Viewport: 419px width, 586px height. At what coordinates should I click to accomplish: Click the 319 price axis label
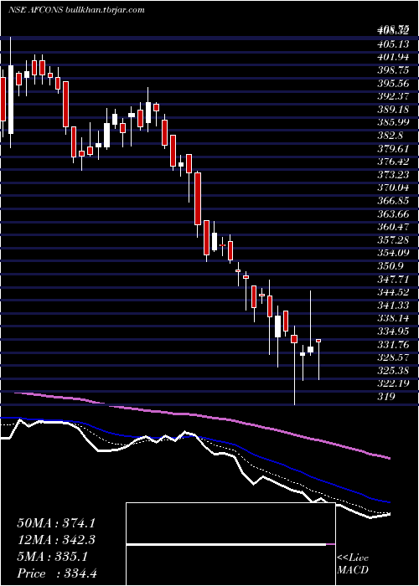(385, 397)
